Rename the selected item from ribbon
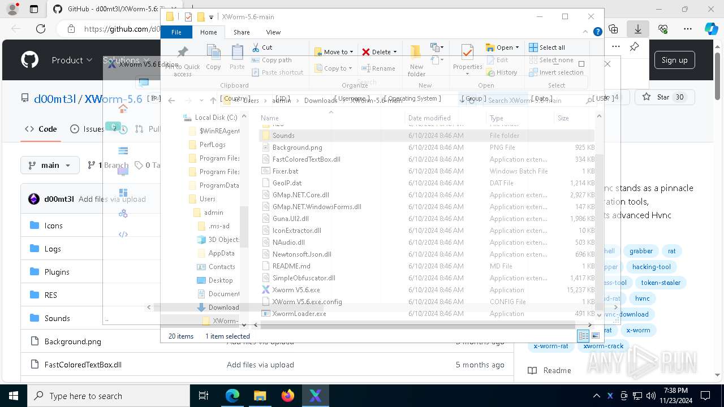 tap(378, 68)
